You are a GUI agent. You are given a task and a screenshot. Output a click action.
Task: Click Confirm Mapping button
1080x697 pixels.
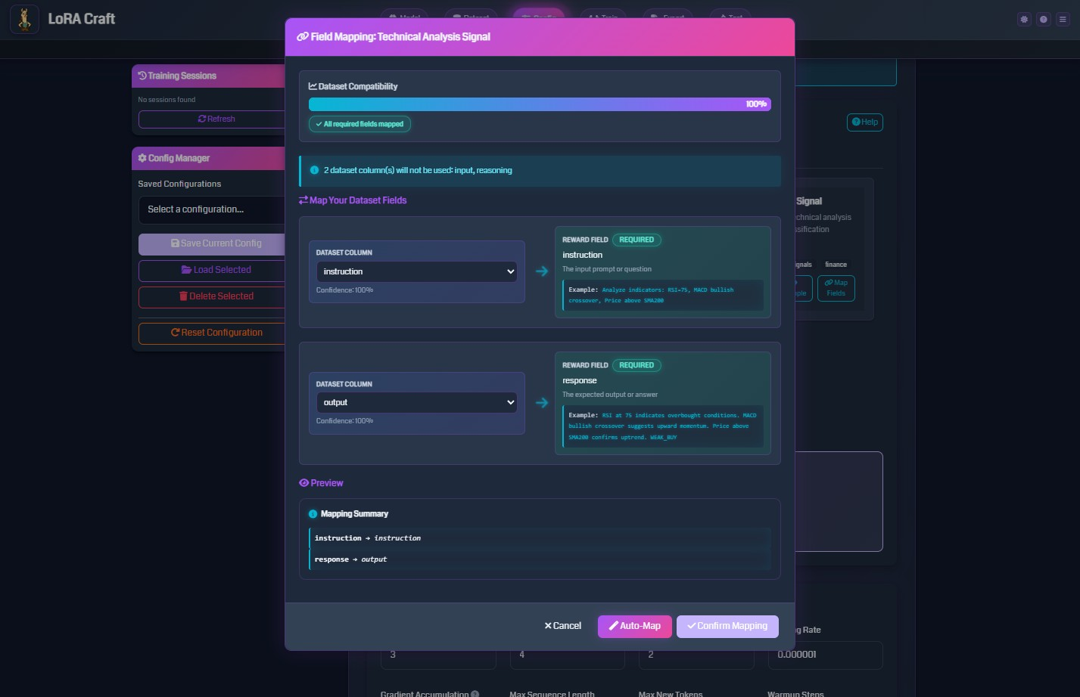click(727, 626)
